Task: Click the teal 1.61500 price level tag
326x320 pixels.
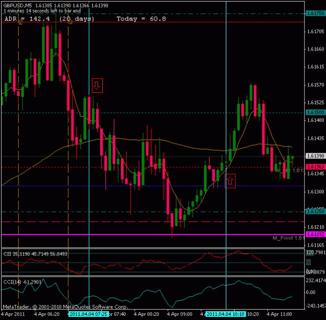Action: 316,113
